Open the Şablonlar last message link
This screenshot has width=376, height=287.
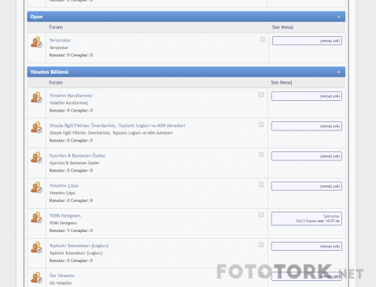332,216
